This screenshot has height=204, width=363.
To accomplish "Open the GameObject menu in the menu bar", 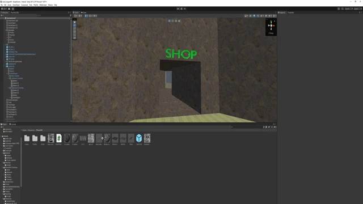I will click(x=16, y=5).
